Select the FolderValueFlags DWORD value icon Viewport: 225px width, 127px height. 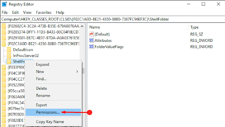pos(91,46)
